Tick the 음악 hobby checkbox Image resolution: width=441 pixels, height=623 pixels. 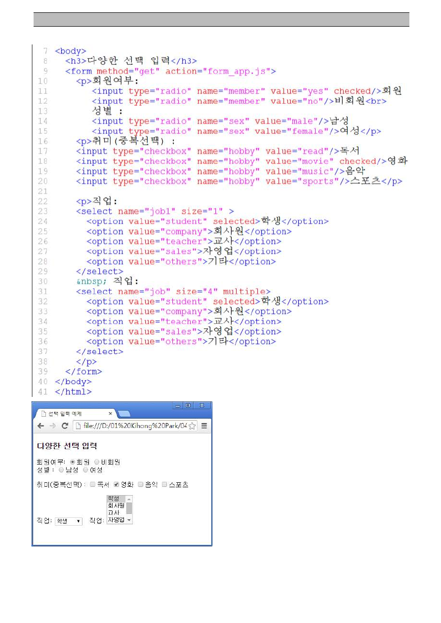(141, 485)
